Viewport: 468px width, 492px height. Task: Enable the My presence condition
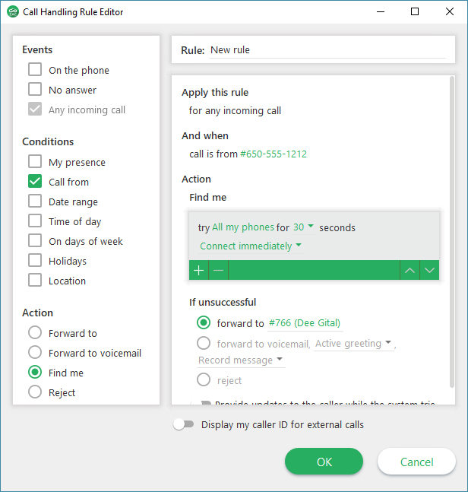[x=35, y=161]
